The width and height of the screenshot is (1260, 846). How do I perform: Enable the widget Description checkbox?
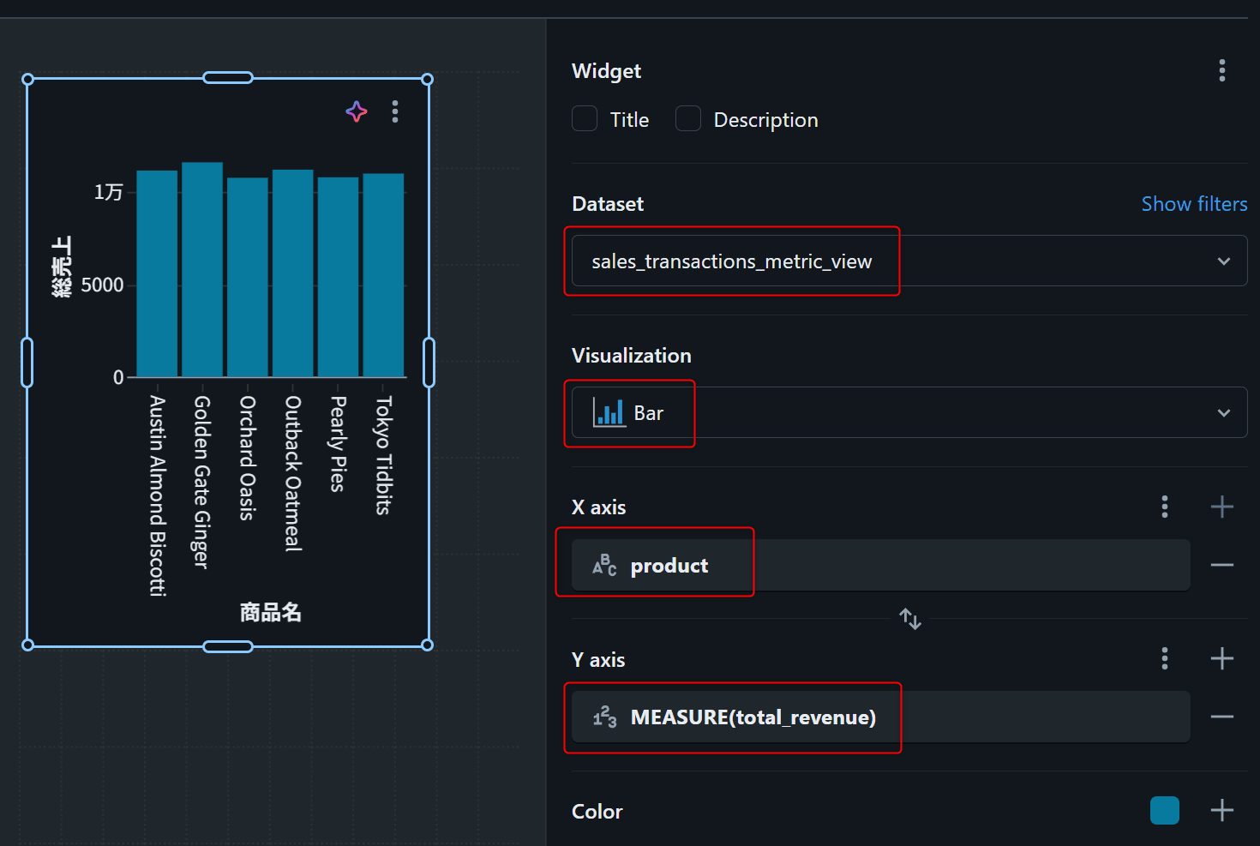pos(688,119)
